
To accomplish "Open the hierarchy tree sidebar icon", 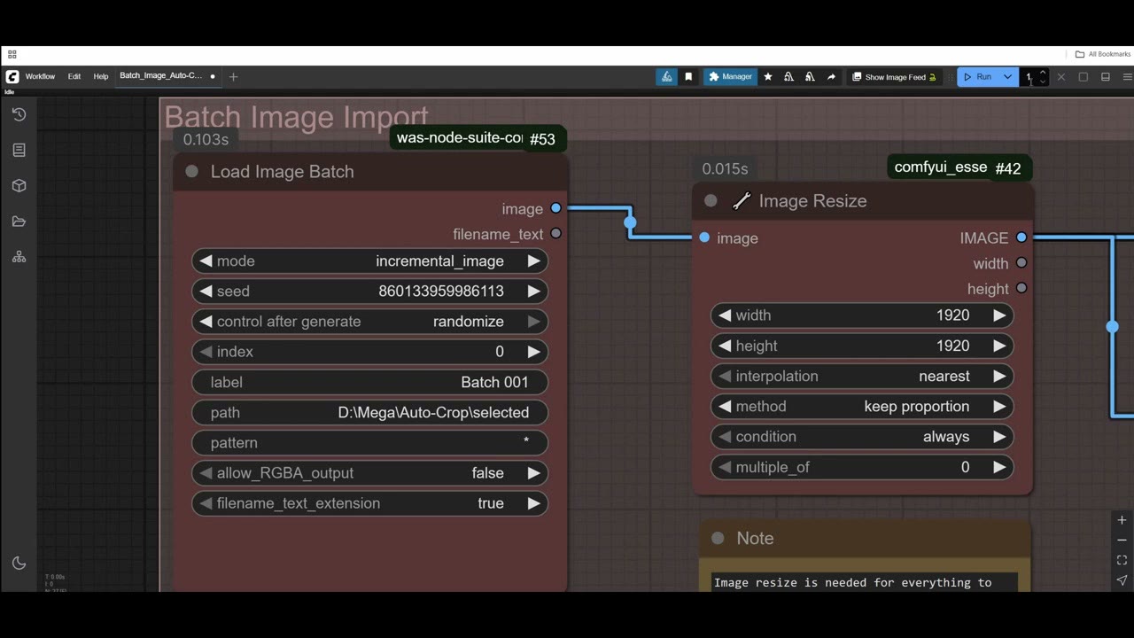I will coord(19,257).
